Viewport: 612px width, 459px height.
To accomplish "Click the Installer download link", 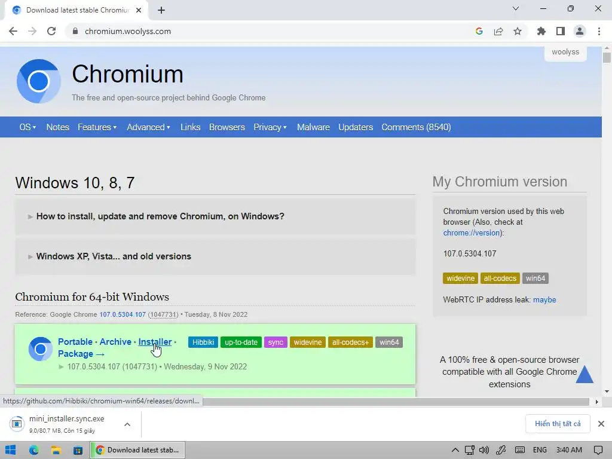I will click(155, 341).
